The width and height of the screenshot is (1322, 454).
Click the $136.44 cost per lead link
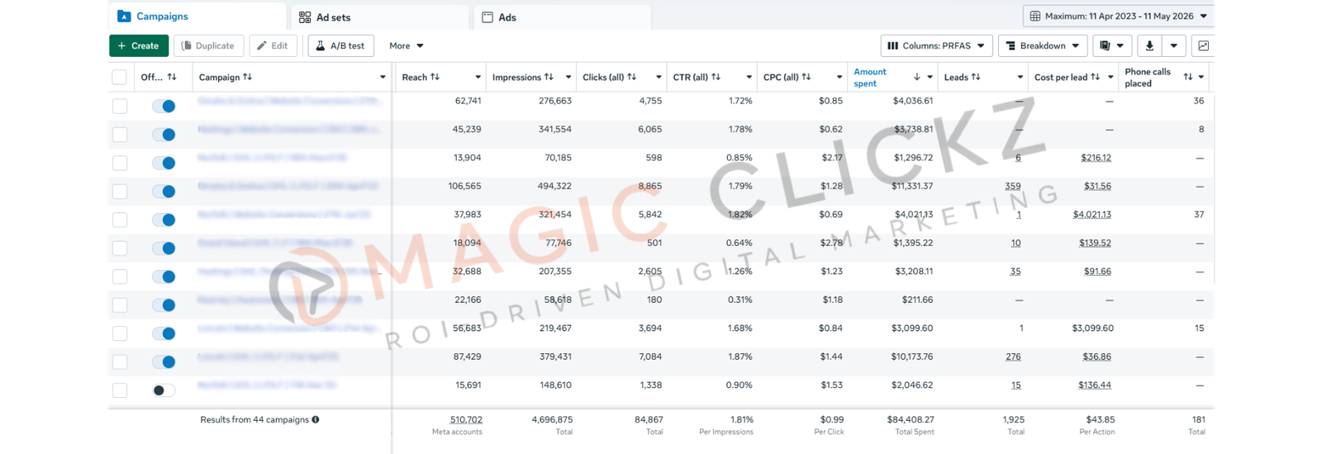pyautogui.click(x=1095, y=385)
